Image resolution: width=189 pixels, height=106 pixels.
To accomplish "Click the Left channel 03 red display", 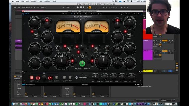I will (38, 78).
